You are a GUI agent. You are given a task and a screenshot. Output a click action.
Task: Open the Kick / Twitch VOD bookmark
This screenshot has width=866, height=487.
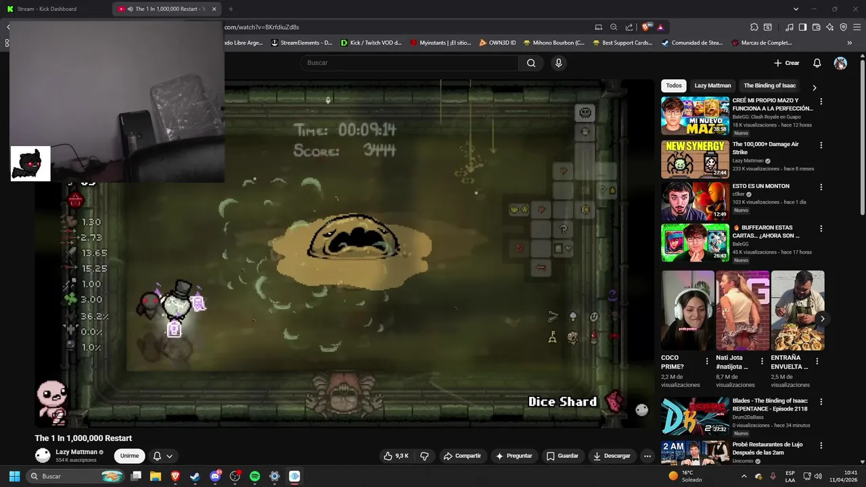tap(371, 43)
